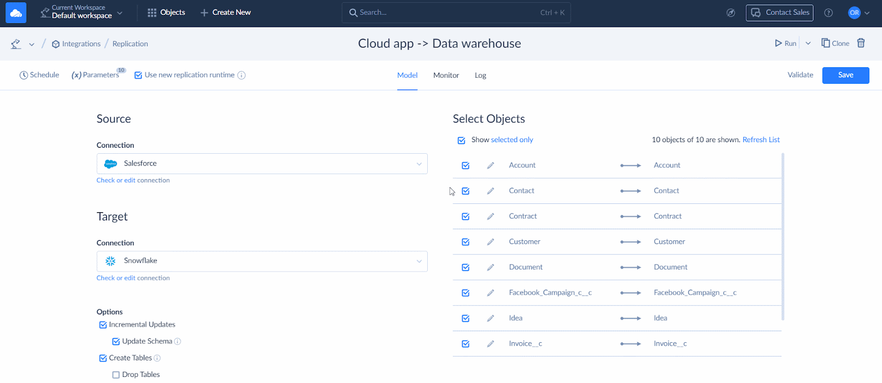Image resolution: width=882 pixels, height=383 pixels.
Task: Edit the Account object mapping pencil
Action: (x=491, y=165)
